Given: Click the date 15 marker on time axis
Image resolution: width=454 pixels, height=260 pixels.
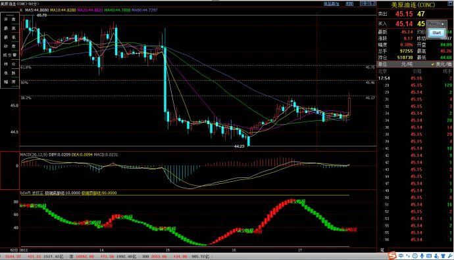Looking at the screenshot, I should [168, 250].
